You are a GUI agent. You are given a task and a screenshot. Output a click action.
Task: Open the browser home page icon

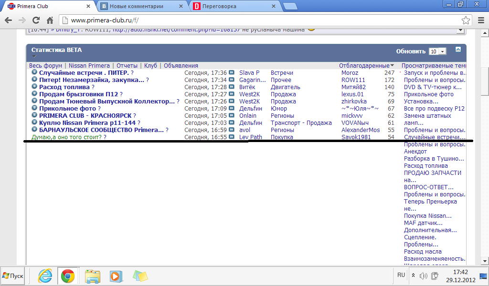click(x=50, y=20)
